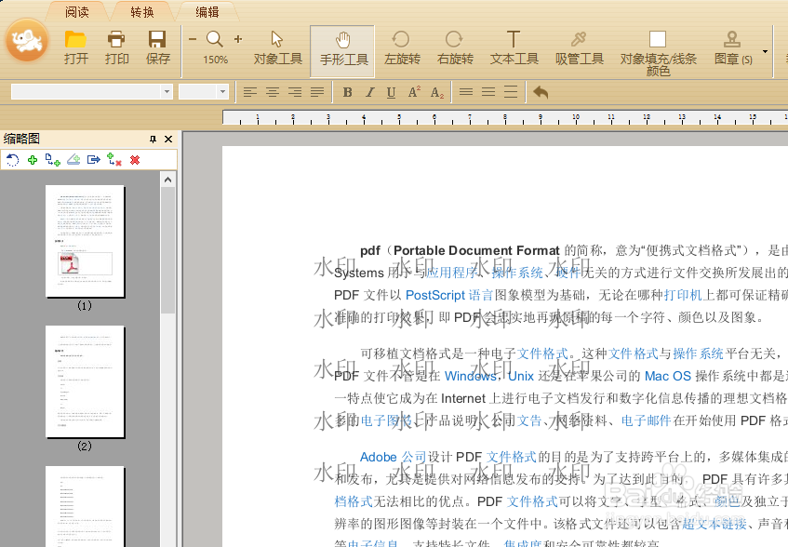Click the delete pages with red x icon
Image resolution: width=788 pixels, height=547 pixels.
click(114, 160)
